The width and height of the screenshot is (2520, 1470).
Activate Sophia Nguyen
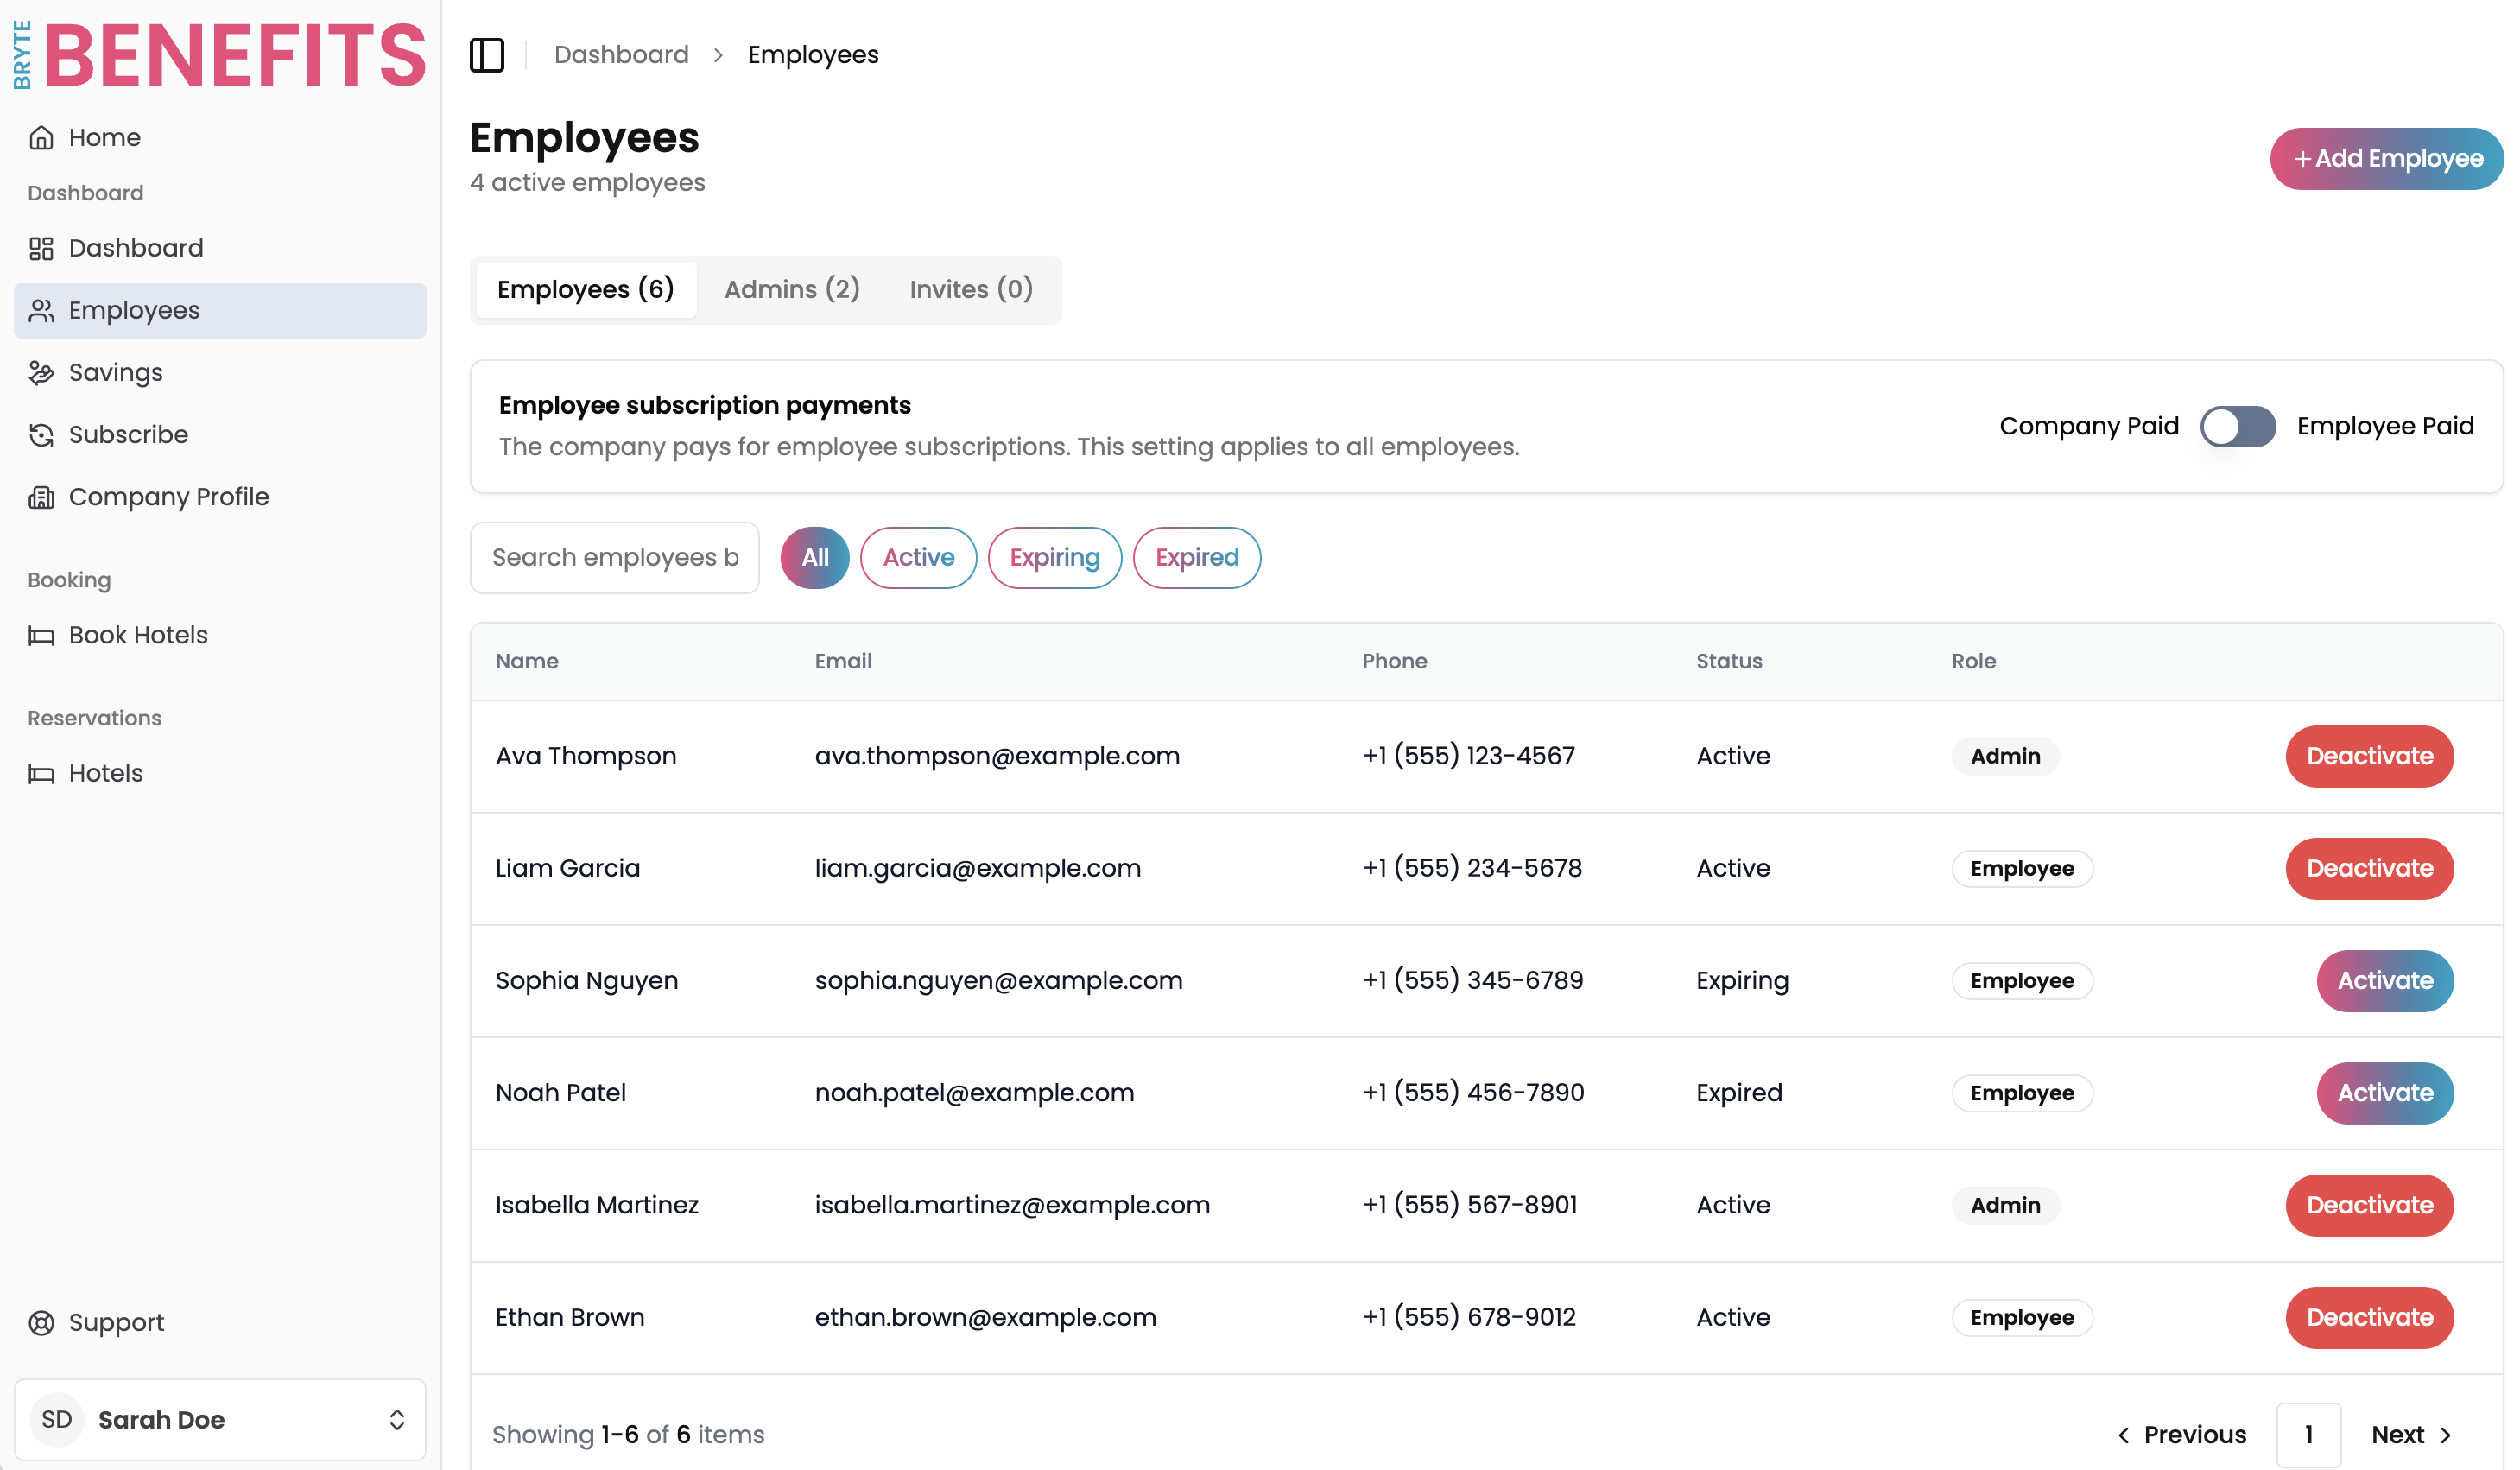2384,981
